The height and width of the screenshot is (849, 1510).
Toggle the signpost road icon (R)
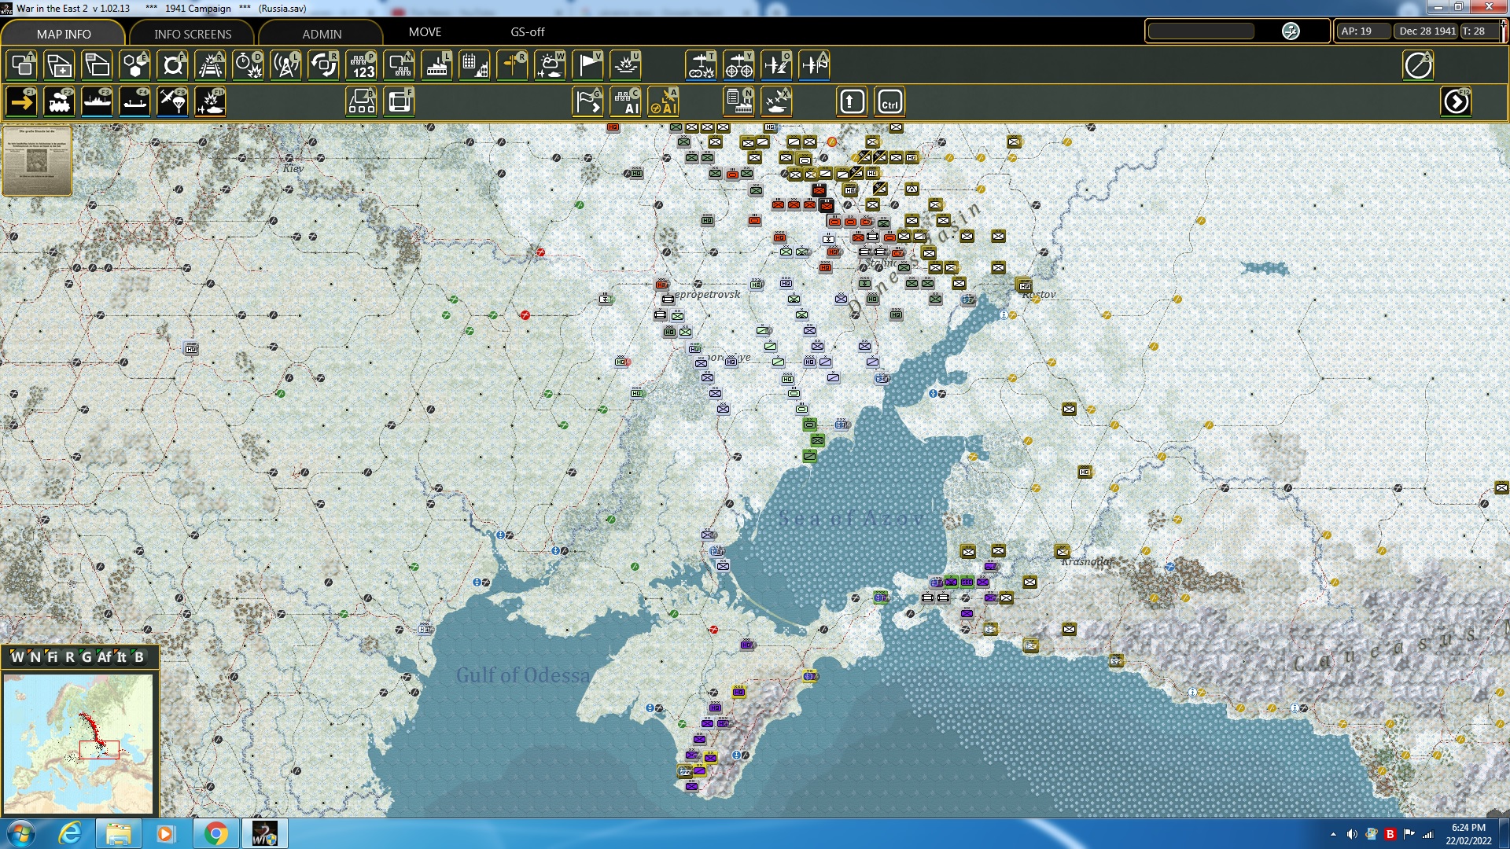pos(513,65)
